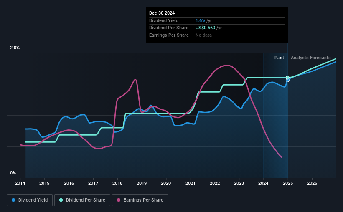The height and width of the screenshot is (212, 343).
Task: Toggle the Dividend Yield legend series
Action: click(x=30, y=200)
